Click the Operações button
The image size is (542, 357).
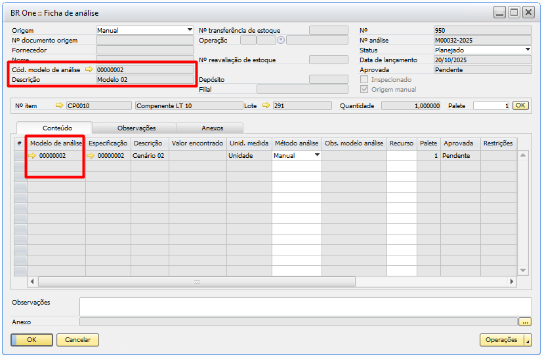[x=502, y=340]
